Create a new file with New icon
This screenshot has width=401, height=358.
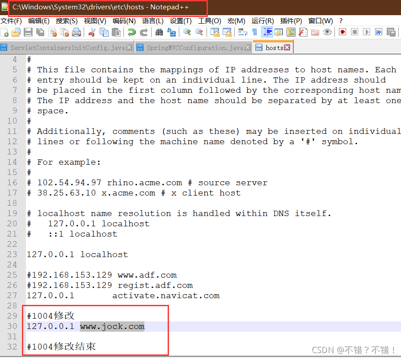pyautogui.click(x=4, y=33)
